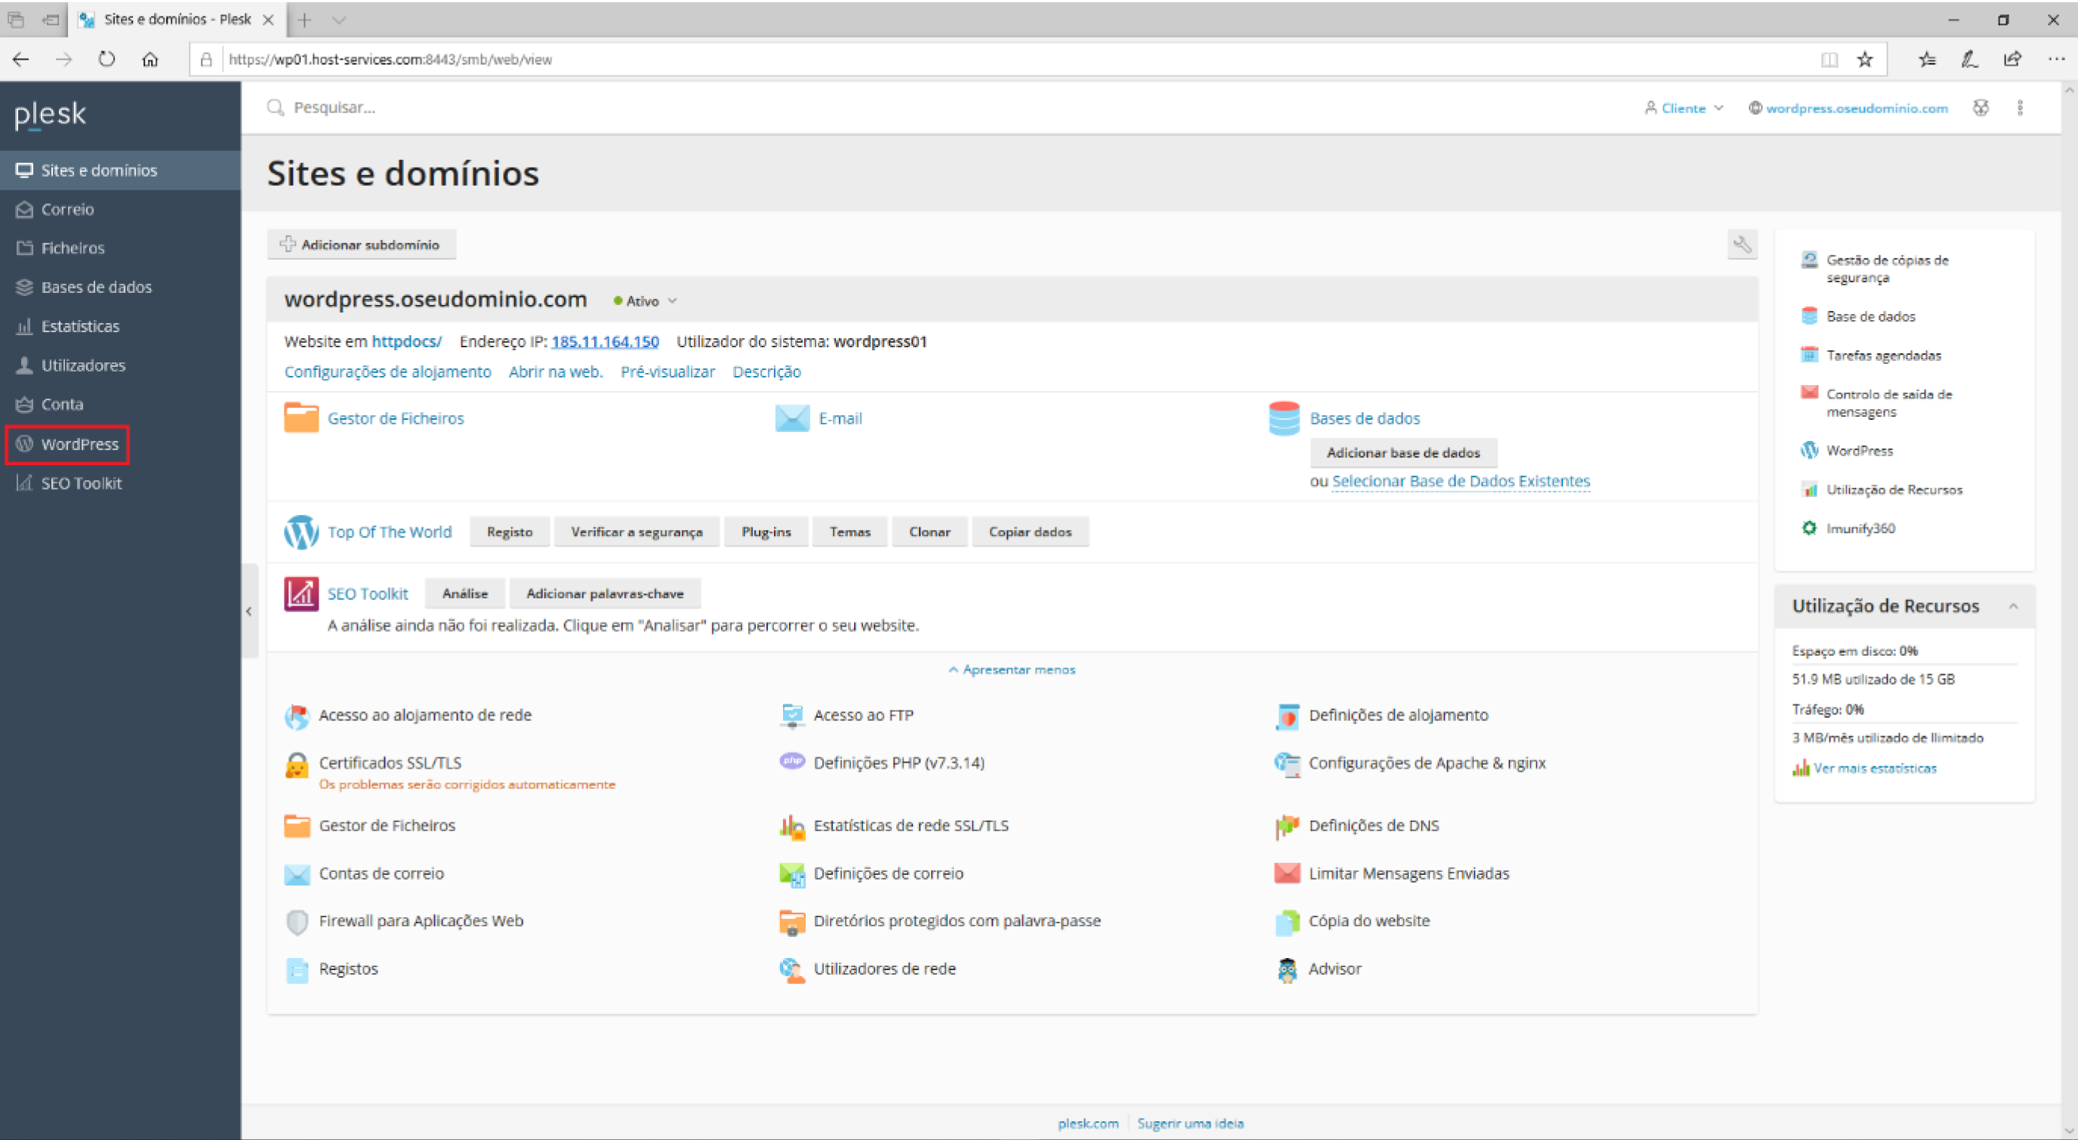Select Bases de dados sidebar item
Screen dimensions: 2078x1140
tap(95, 287)
